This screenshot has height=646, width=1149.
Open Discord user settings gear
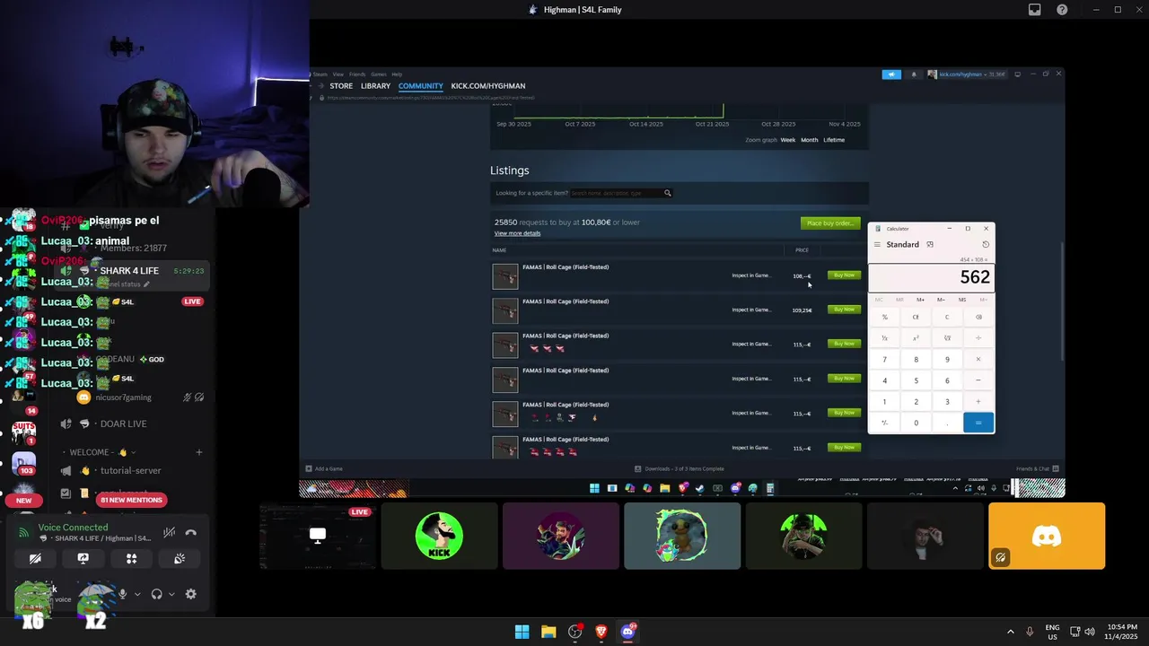click(x=190, y=594)
